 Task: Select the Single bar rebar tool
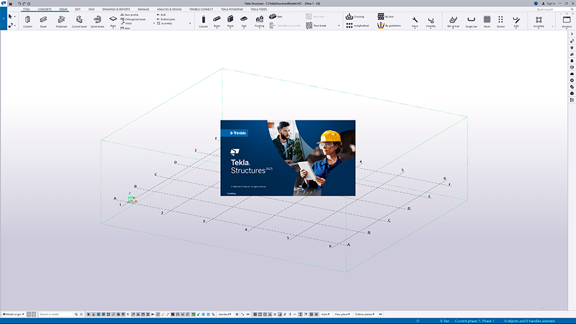coord(471,20)
